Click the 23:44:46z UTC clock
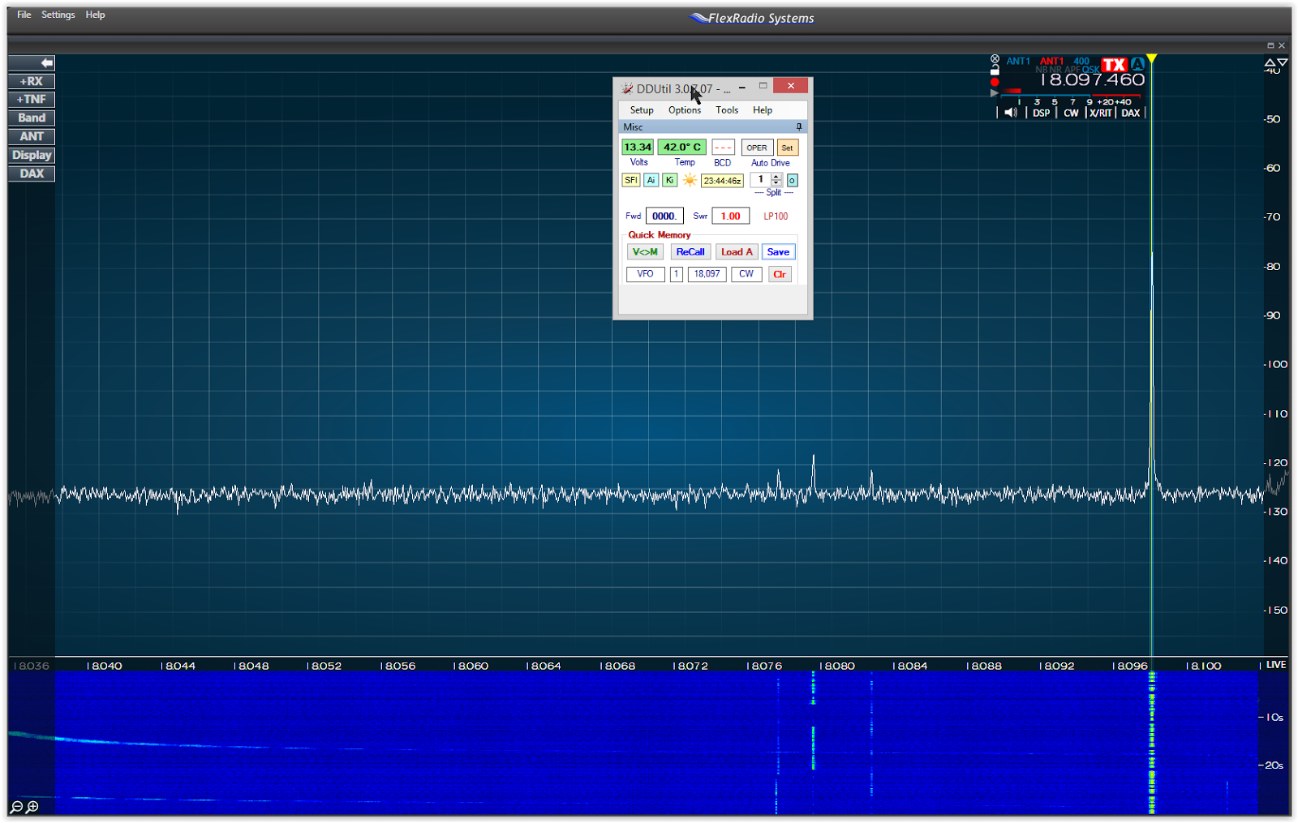 pyautogui.click(x=722, y=181)
